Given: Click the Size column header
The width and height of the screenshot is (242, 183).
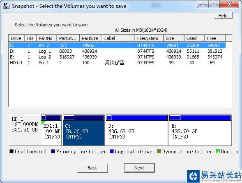Looking at the screenshot, I should [x=174, y=38].
